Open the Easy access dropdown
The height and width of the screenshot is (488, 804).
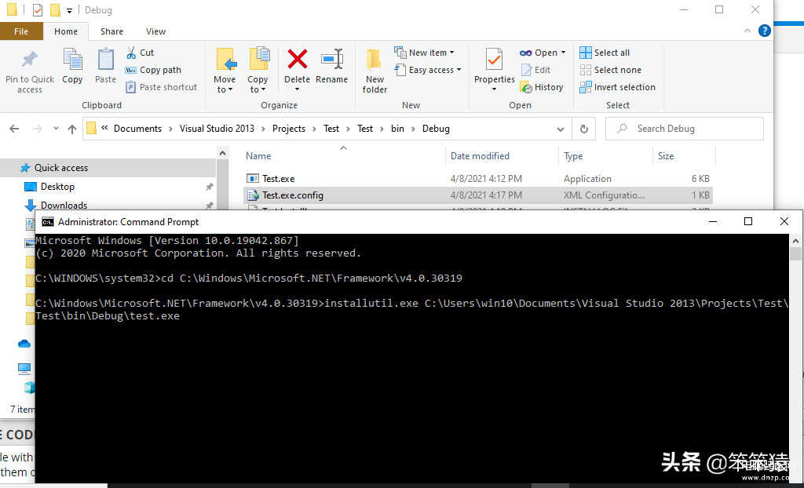428,70
